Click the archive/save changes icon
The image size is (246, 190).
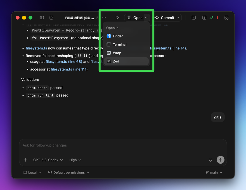pos(204,17)
